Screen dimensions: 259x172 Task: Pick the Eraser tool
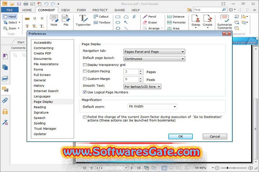(x=150, y=23)
